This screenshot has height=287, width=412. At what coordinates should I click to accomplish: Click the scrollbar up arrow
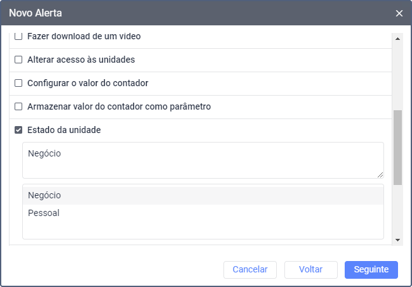coord(398,37)
